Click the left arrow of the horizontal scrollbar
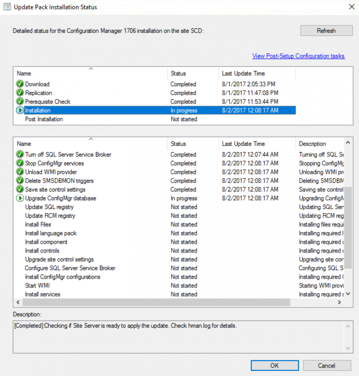 pos(18,302)
